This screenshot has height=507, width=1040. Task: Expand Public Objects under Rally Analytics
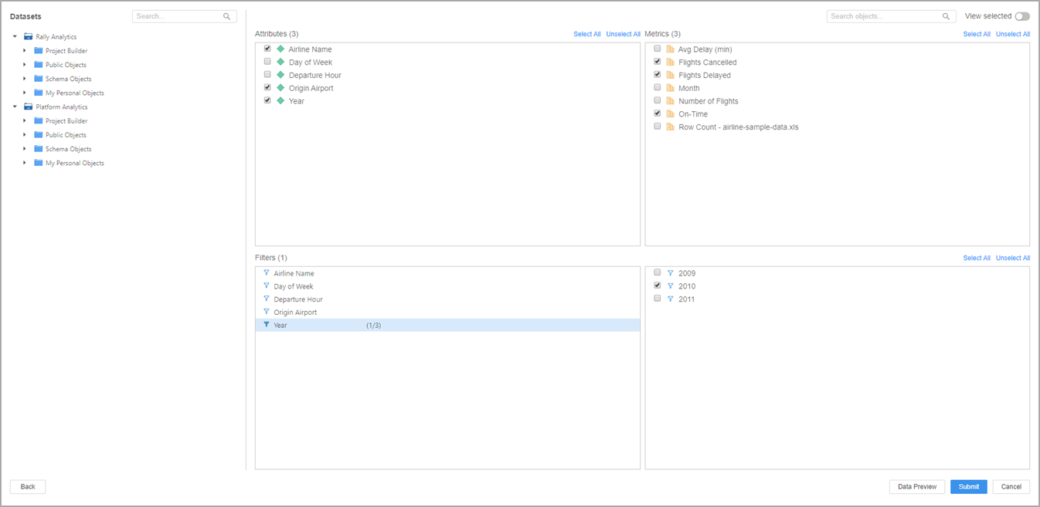(25, 65)
